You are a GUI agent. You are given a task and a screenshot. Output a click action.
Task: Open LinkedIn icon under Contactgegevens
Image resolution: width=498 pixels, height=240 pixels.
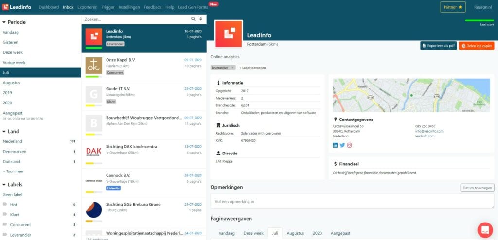click(335, 145)
